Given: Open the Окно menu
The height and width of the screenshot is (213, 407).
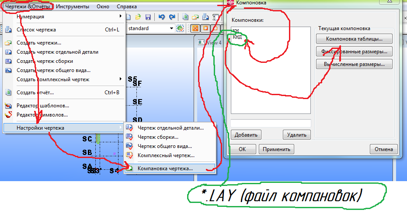Looking at the screenshot, I should [x=103, y=7].
